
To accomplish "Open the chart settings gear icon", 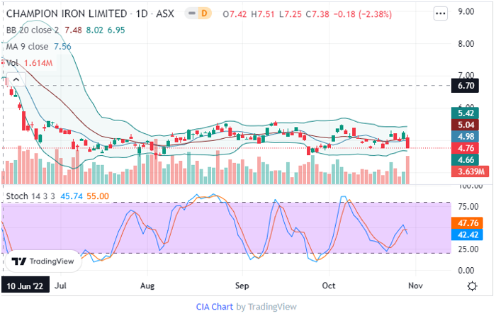I will [x=472, y=286].
